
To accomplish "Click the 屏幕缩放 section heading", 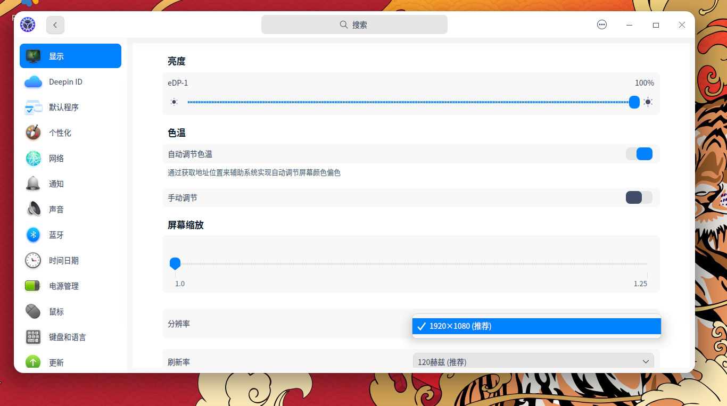I will click(186, 225).
